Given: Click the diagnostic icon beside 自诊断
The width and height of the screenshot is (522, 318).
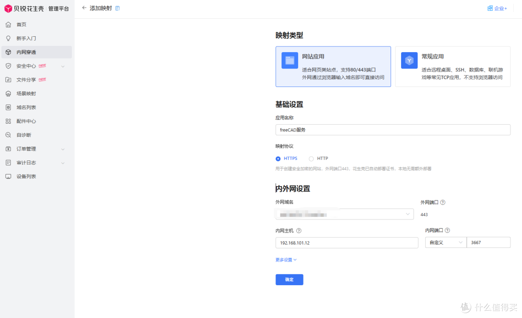Looking at the screenshot, I should (8, 135).
